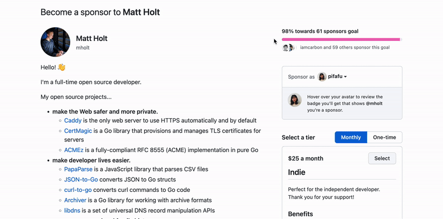Screen dimensions: 443x219
Task: Click the second sponsor avatar under goal bar
Action: click(x=291, y=48)
